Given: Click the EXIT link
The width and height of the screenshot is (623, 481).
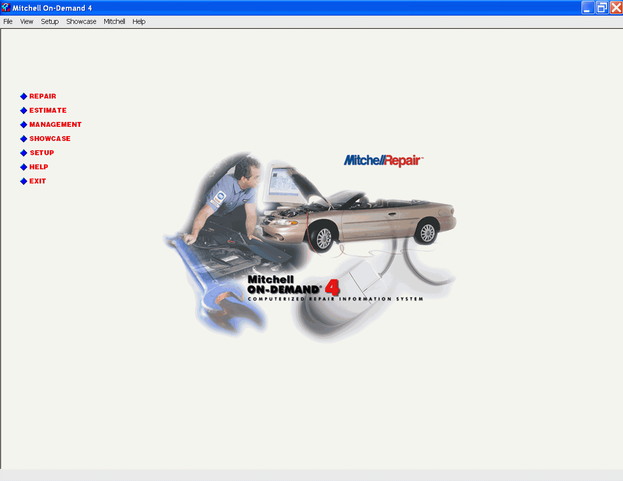Looking at the screenshot, I should (x=38, y=181).
